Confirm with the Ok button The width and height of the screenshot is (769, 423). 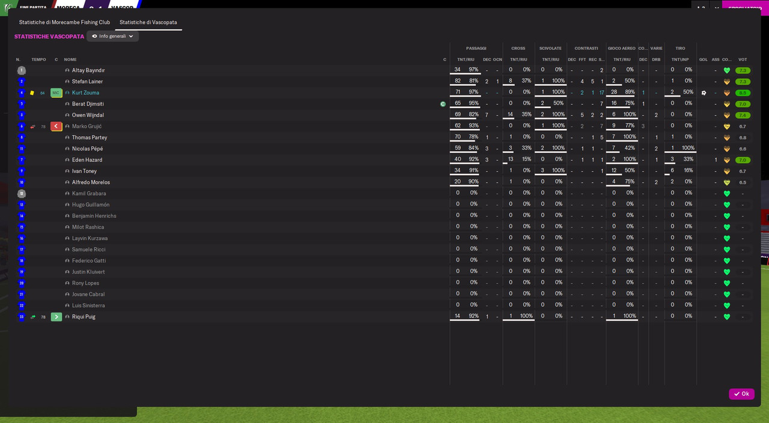tap(741, 394)
